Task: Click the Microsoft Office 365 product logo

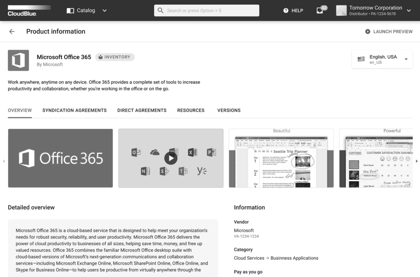Action: coord(18,61)
